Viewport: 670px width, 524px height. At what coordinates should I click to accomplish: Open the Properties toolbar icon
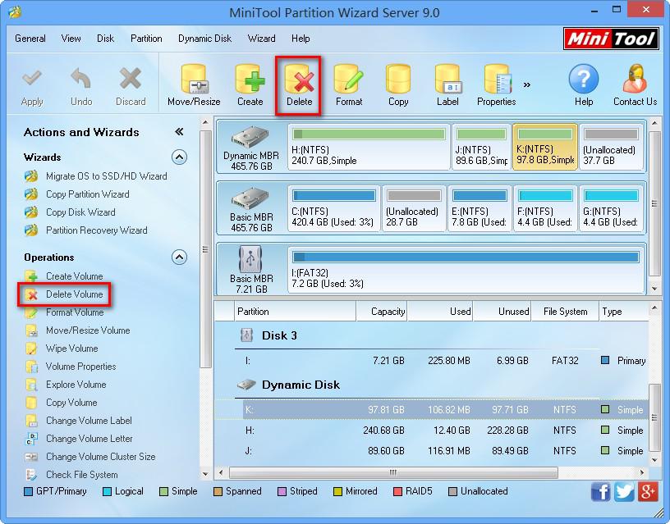pos(497,87)
